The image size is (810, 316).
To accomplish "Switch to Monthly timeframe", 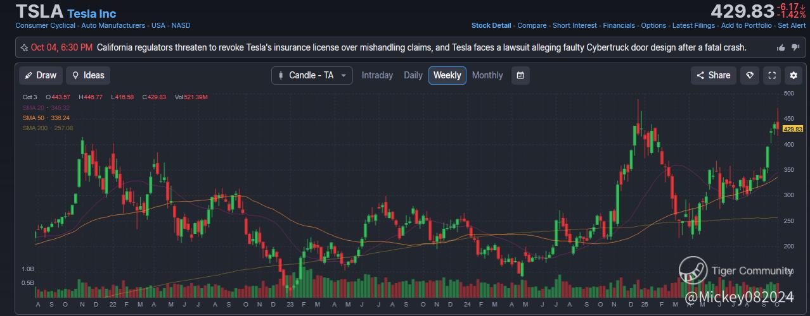I will tap(487, 75).
